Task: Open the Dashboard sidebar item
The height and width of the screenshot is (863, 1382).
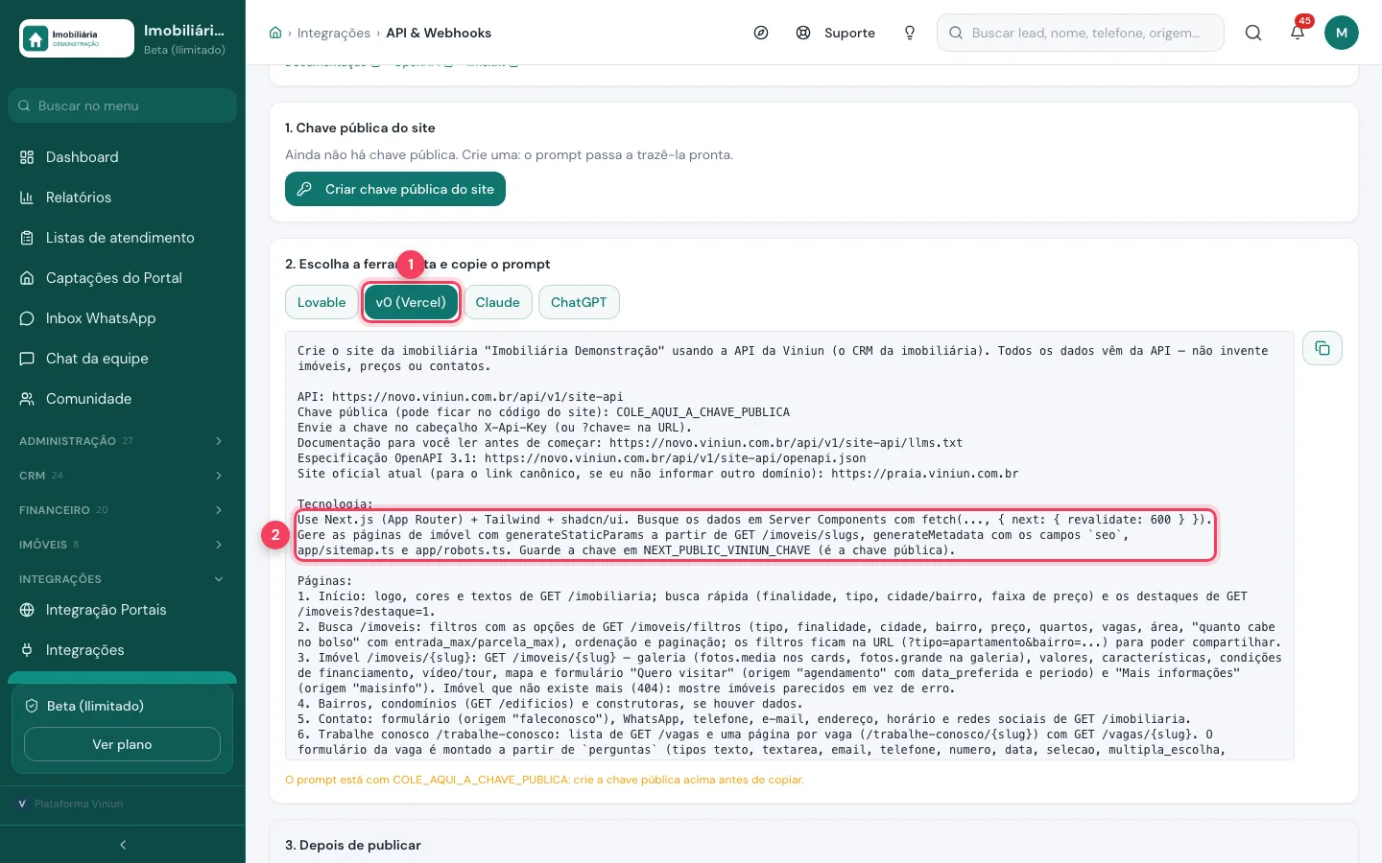Action: (122, 157)
